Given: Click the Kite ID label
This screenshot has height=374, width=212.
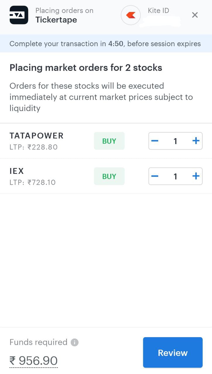Looking at the screenshot, I should [158, 11].
